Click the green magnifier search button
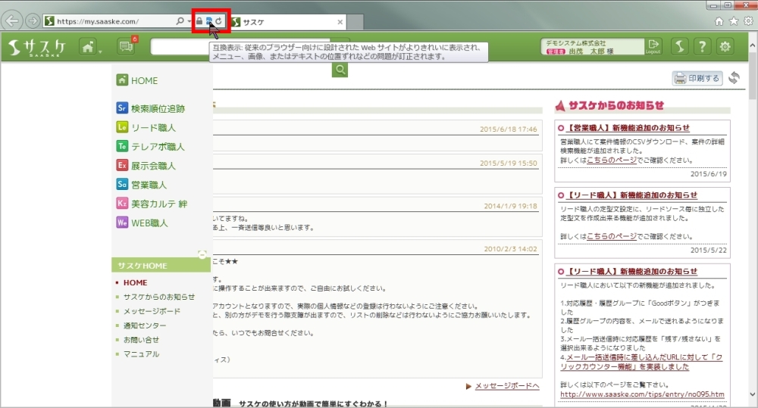Image resolution: width=758 pixels, height=408 pixels. pos(340,70)
